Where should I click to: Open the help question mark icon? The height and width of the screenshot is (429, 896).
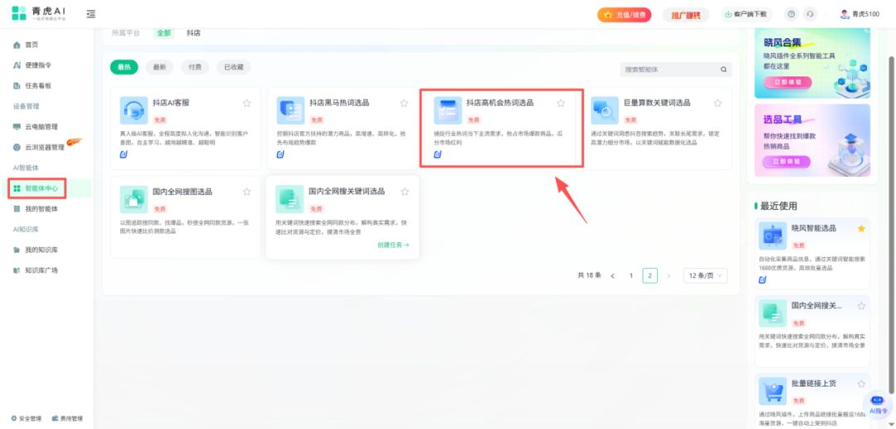pos(791,14)
